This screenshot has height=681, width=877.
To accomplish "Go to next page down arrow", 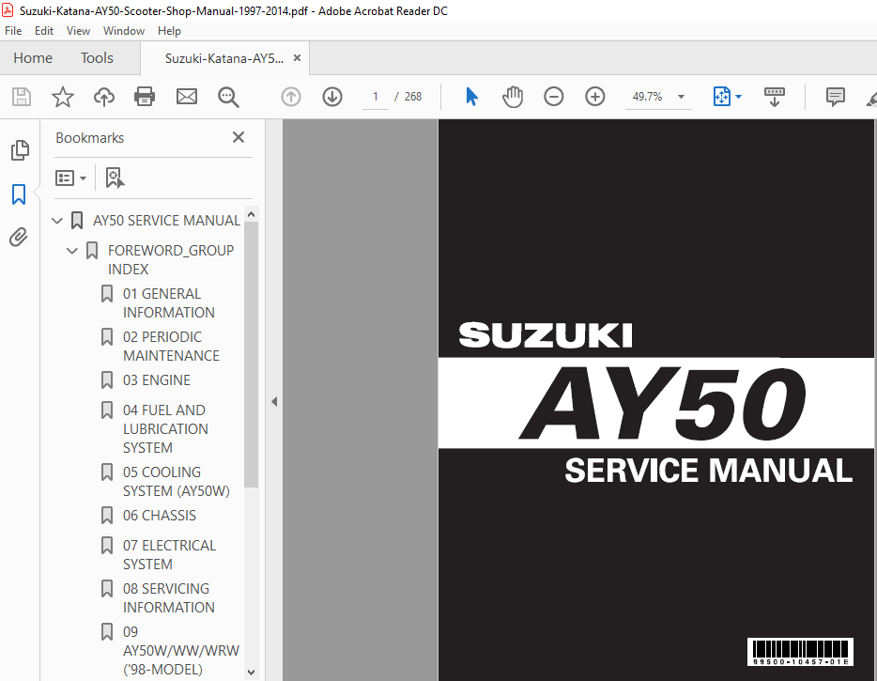I will [x=332, y=97].
